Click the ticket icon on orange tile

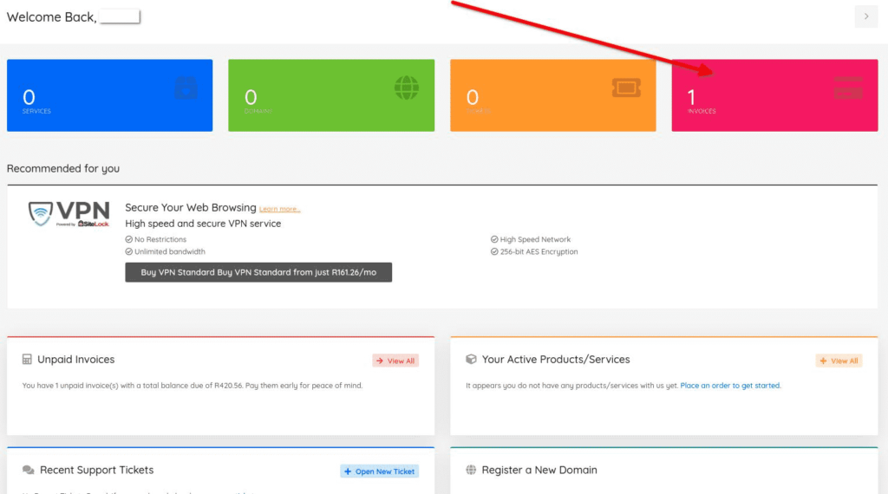coord(626,88)
